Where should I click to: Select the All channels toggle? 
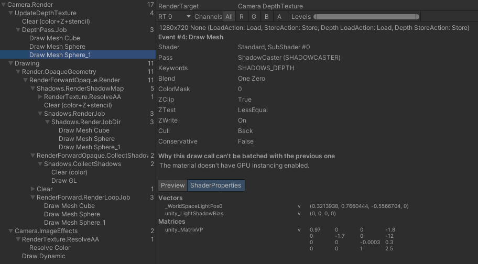[x=229, y=17]
